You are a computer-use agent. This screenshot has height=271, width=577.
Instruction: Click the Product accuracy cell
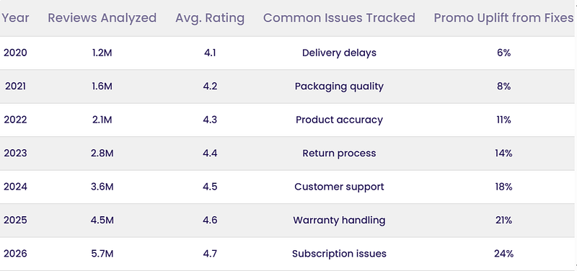tap(339, 120)
